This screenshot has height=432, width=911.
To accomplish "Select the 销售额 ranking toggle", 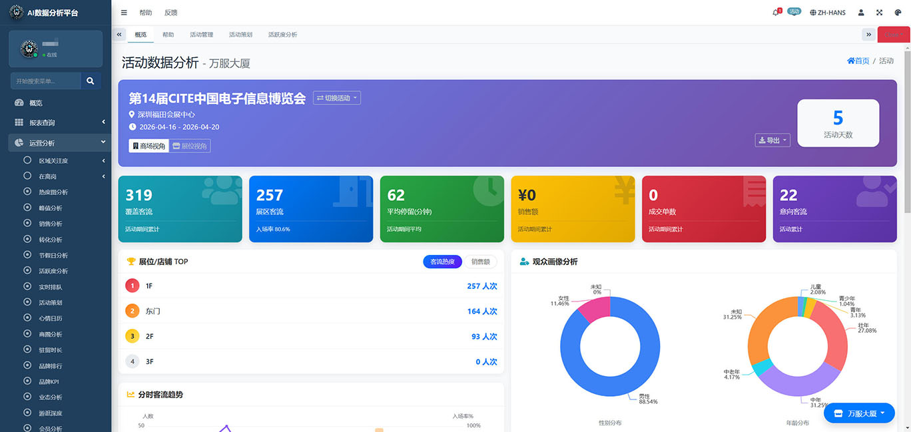I will pyautogui.click(x=481, y=262).
